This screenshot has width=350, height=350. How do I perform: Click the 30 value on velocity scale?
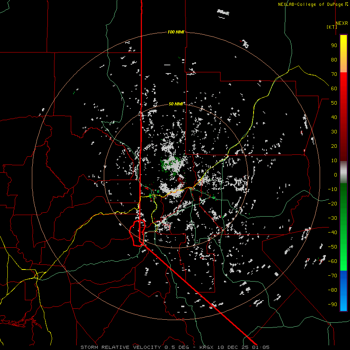point(334,132)
